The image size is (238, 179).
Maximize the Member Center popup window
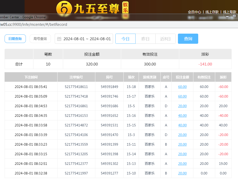(234, 16)
